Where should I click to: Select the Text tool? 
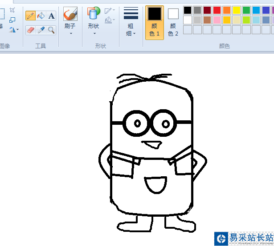[51, 16]
